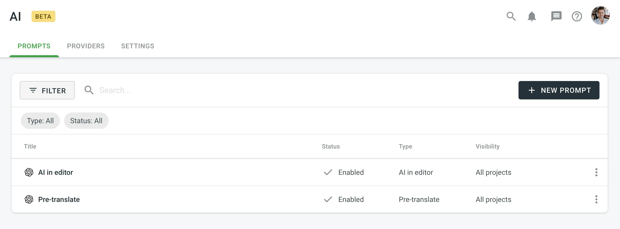The image size is (620, 229).
Task: Click the Type column header
Action: point(405,147)
